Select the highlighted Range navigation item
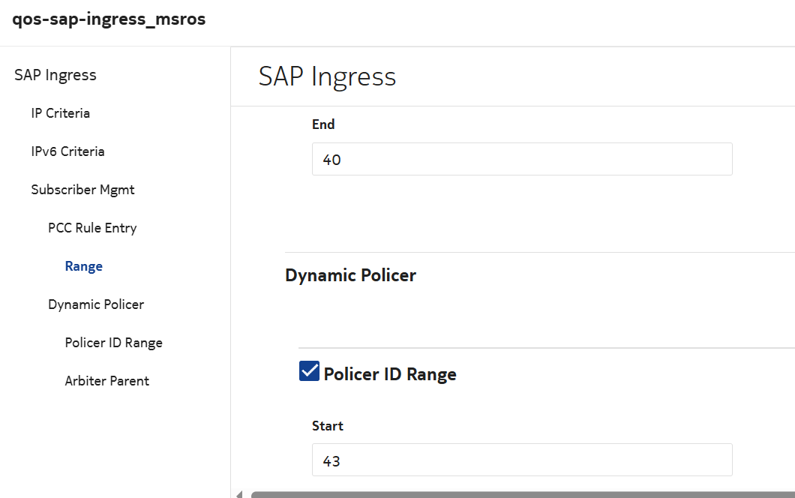 point(84,266)
